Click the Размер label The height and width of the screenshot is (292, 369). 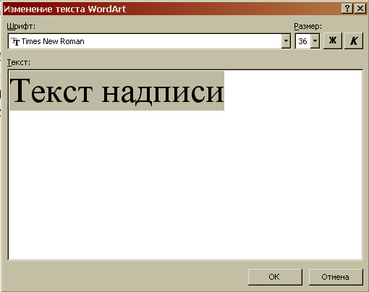tap(307, 26)
